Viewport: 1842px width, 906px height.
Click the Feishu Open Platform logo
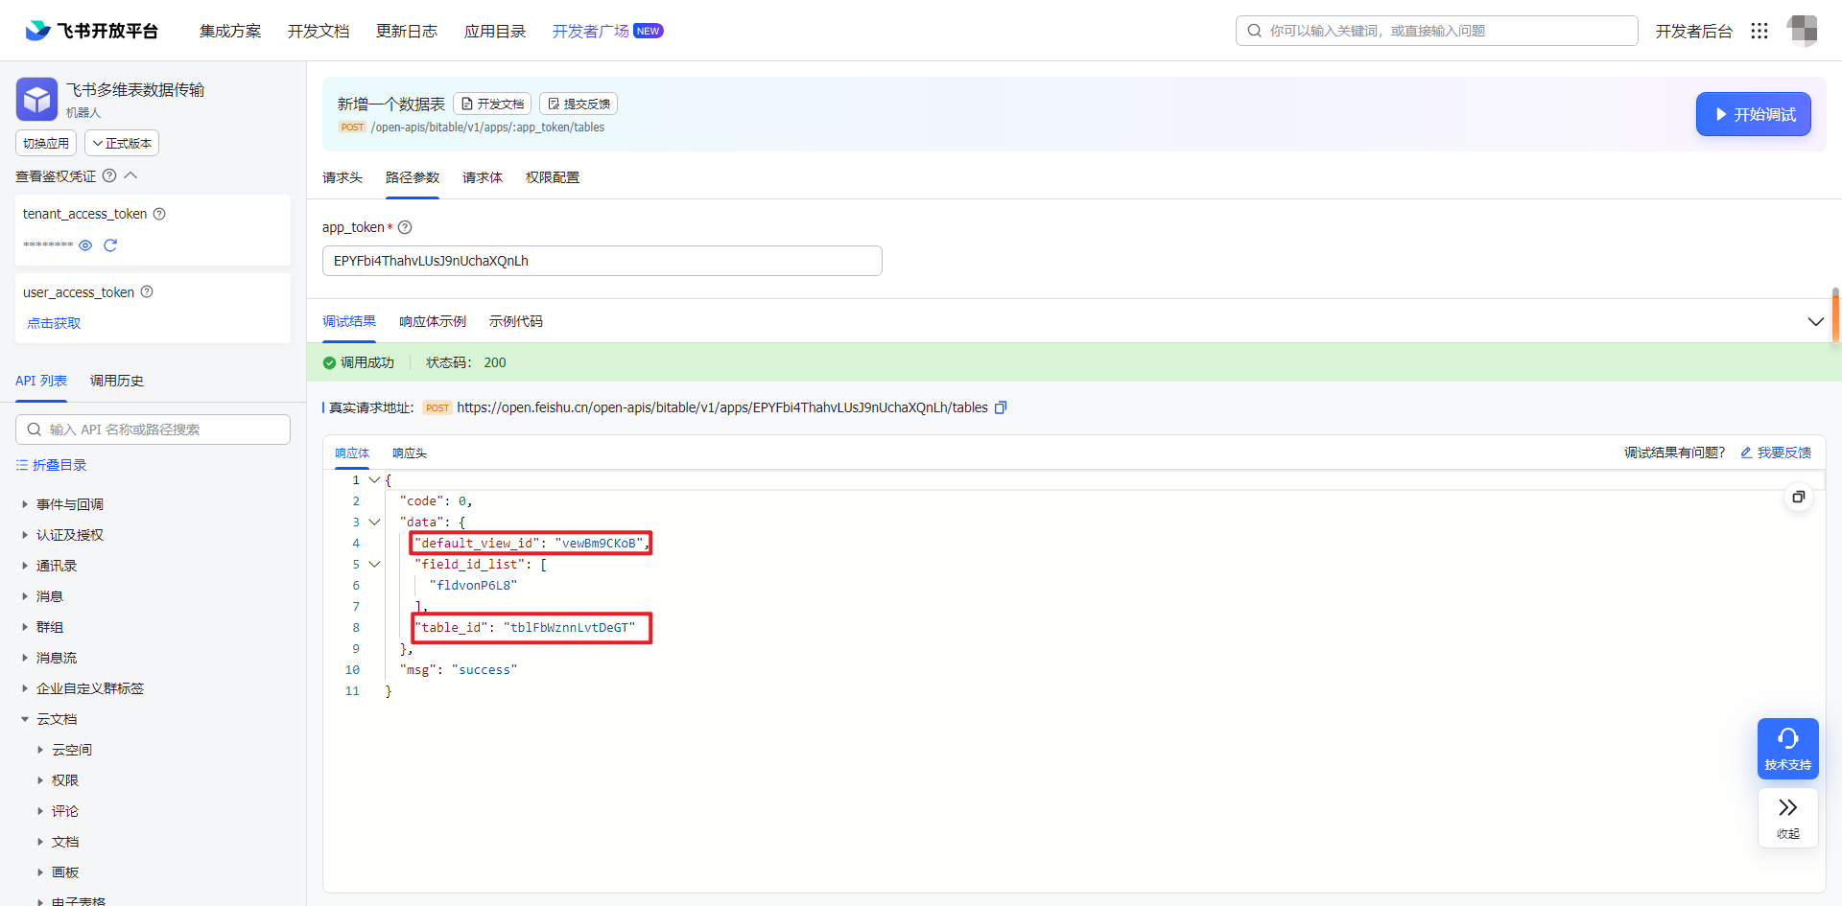point(91,31)
